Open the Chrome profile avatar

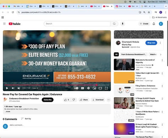[x=161, y=12]
